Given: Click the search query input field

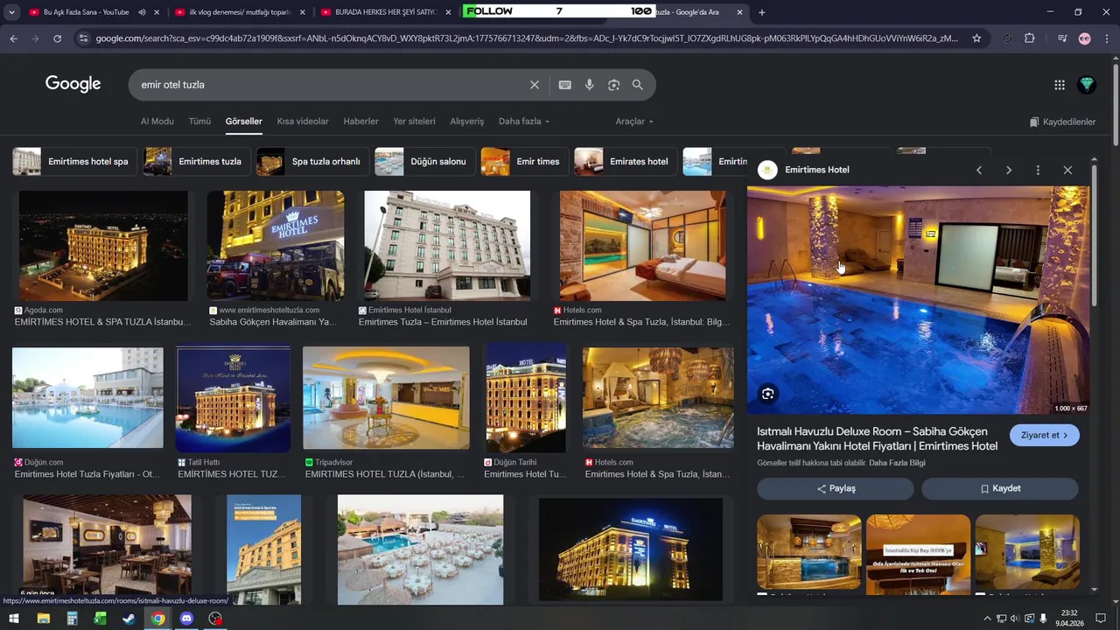Looking at the screenshot, I should 332,85.
